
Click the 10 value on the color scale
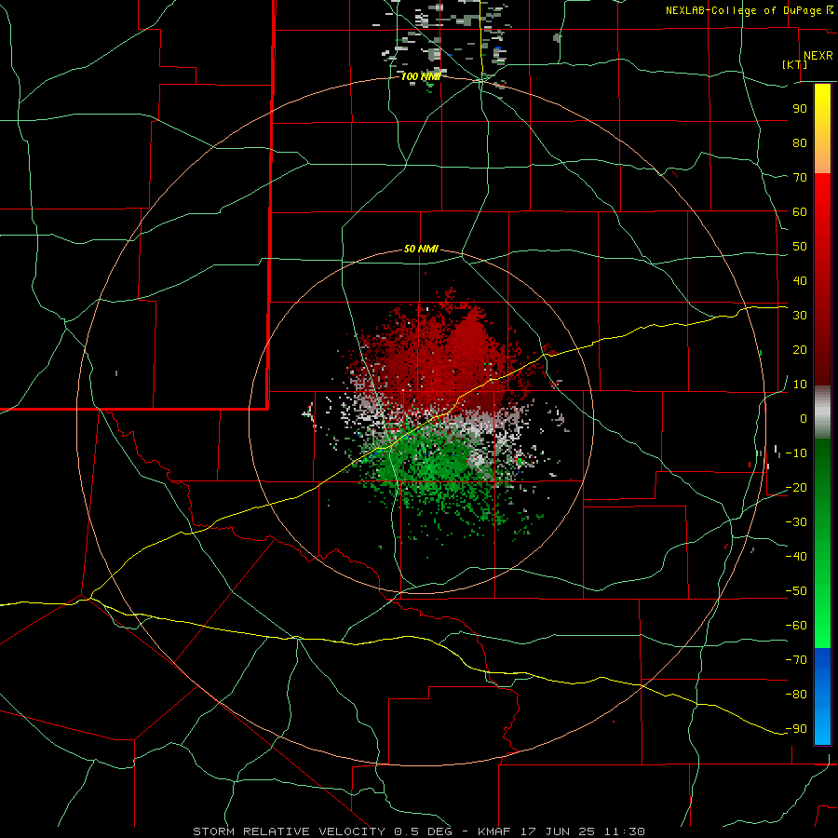click(800, 385)
